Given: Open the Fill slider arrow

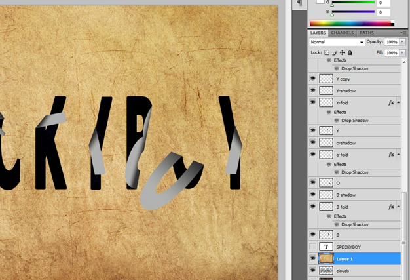Looking at the screenshot, I should tap(402, 53).
